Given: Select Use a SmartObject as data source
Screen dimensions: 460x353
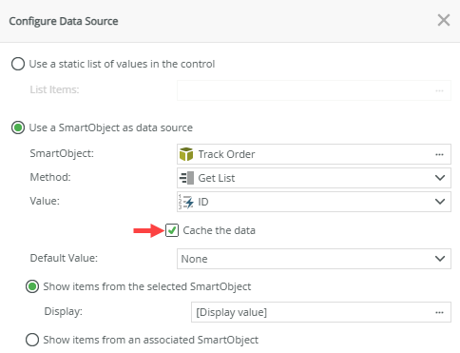Looking at the screenshot, I should click(18, 127).
